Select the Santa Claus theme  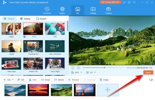click(11, 64)
